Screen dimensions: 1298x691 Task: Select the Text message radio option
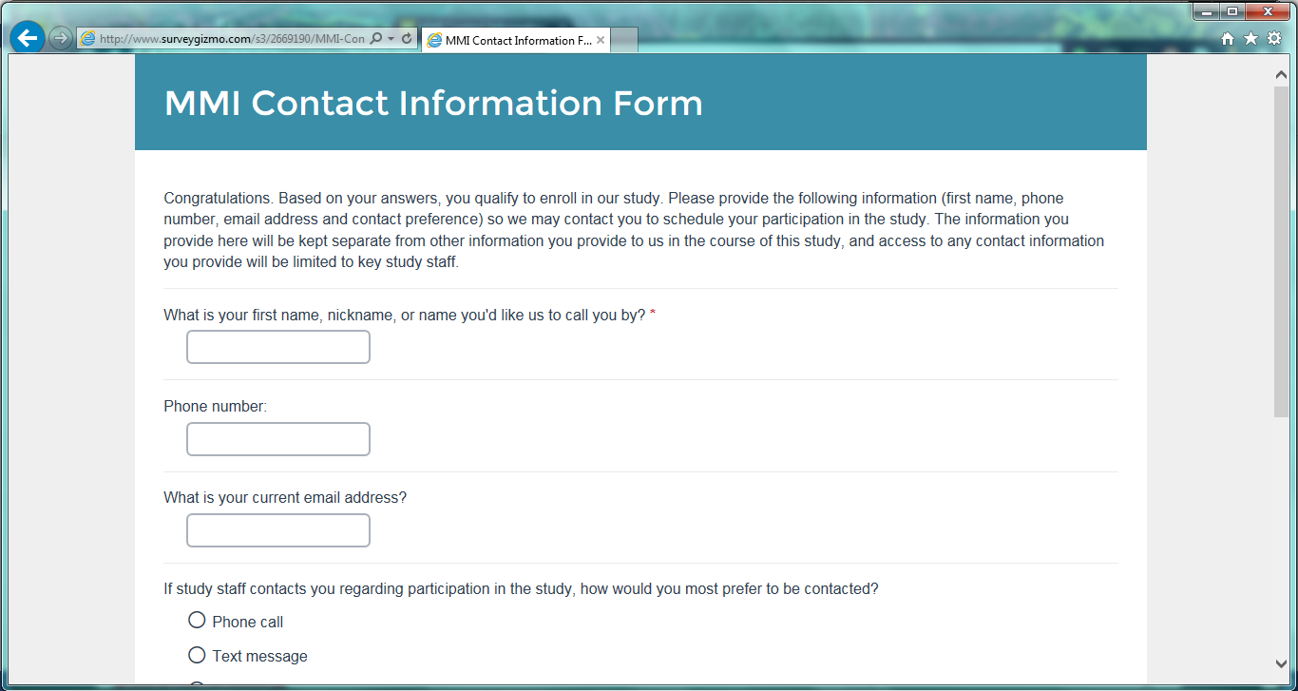tap(197, 655)
